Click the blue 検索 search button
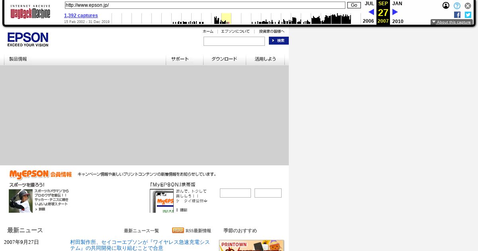Screen dimensions: 478x251 pos(279,41)
